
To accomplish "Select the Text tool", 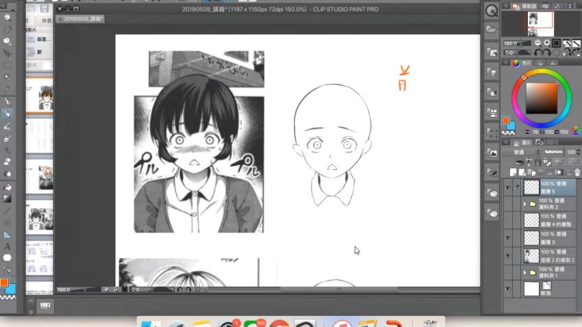I will 7,246.
